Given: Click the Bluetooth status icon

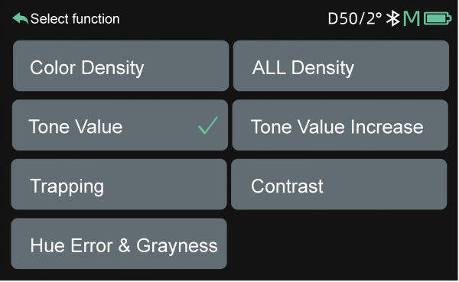Looking at the screenshot, I should pyautogui.click(x=393, y=18).
